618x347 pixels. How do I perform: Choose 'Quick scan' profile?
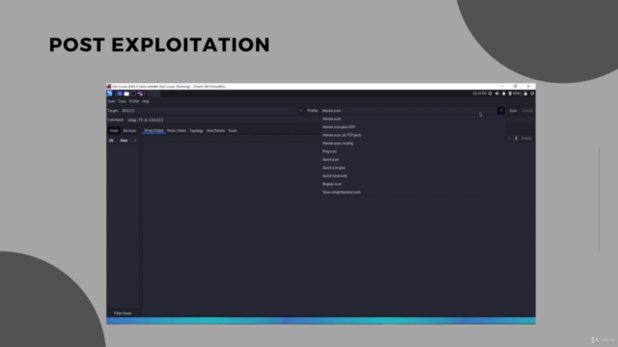pos(413,160)
